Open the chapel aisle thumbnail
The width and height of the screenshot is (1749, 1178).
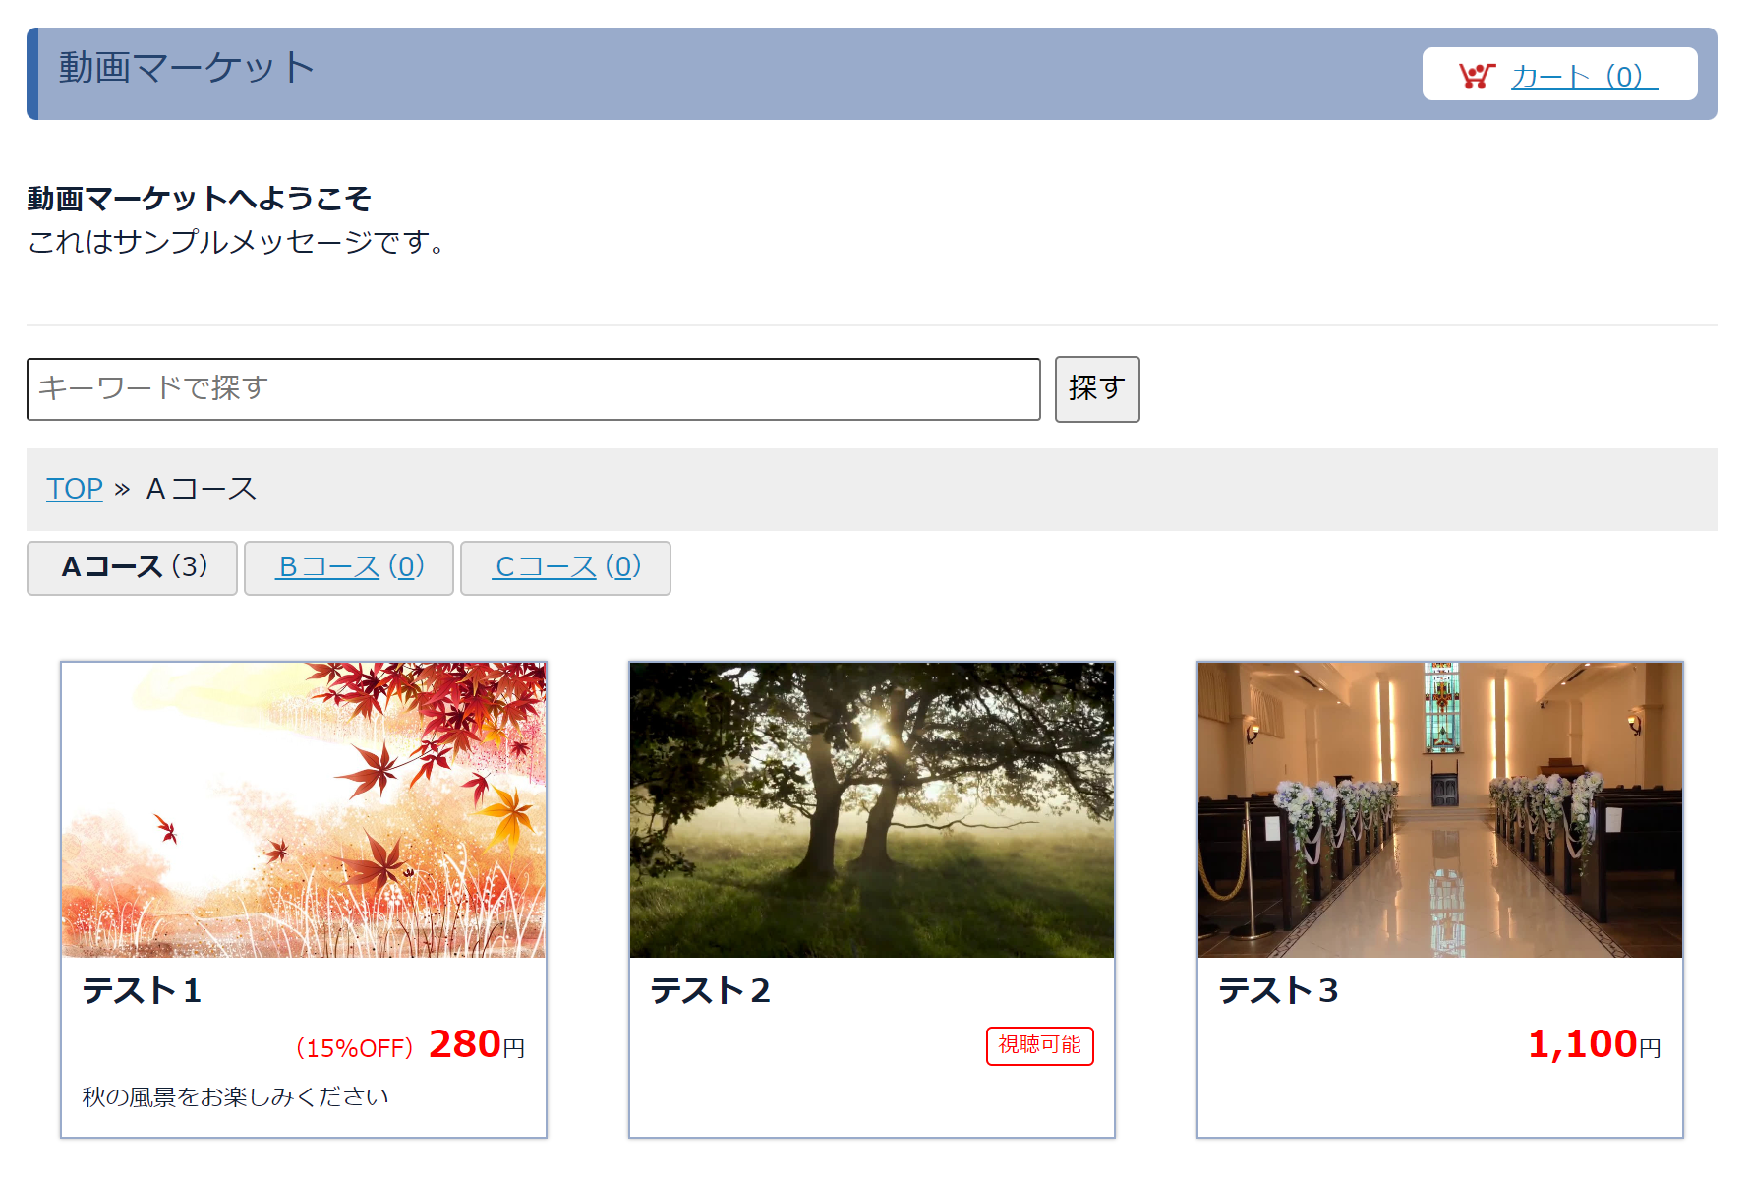pos(1440,810)
